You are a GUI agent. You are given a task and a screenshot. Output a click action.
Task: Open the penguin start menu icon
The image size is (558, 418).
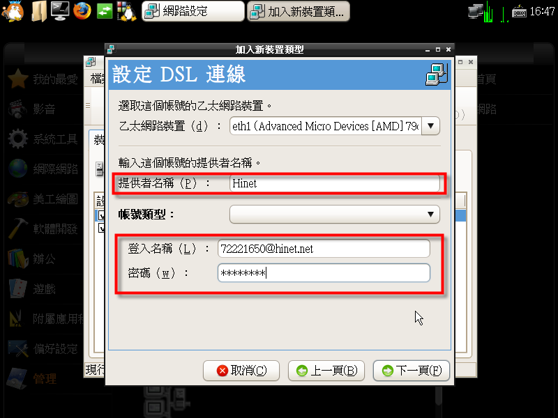pos(13,11)
